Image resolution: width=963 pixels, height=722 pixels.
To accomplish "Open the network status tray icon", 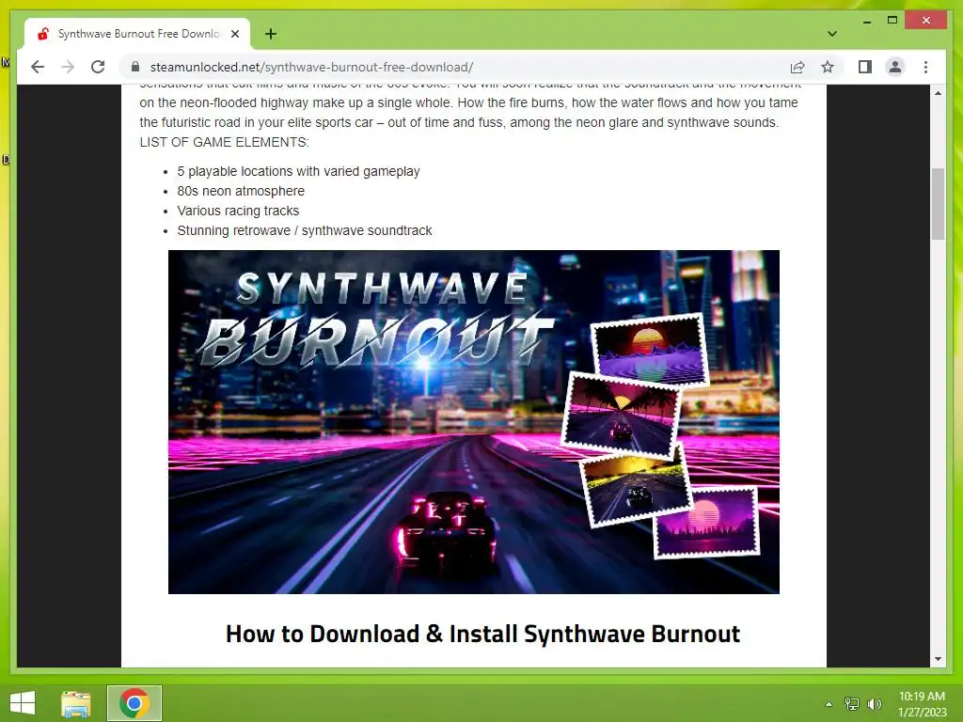I will click(x=852, y=704).
